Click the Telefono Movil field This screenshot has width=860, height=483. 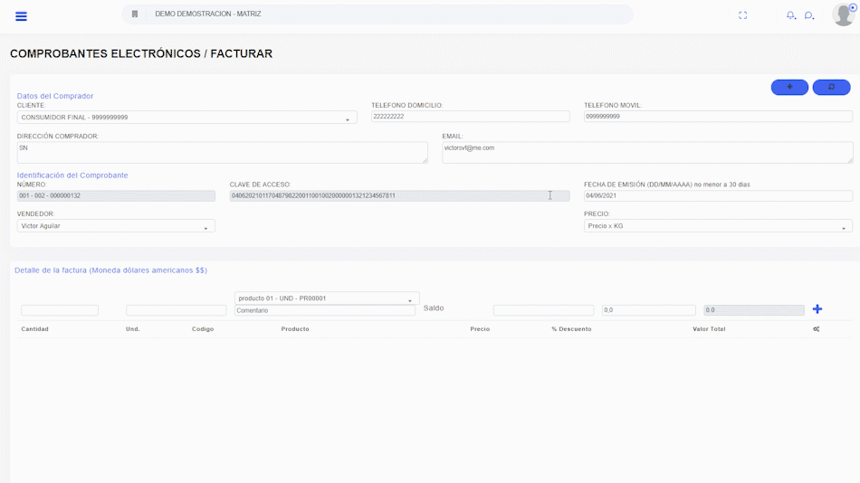pos(717,117)
